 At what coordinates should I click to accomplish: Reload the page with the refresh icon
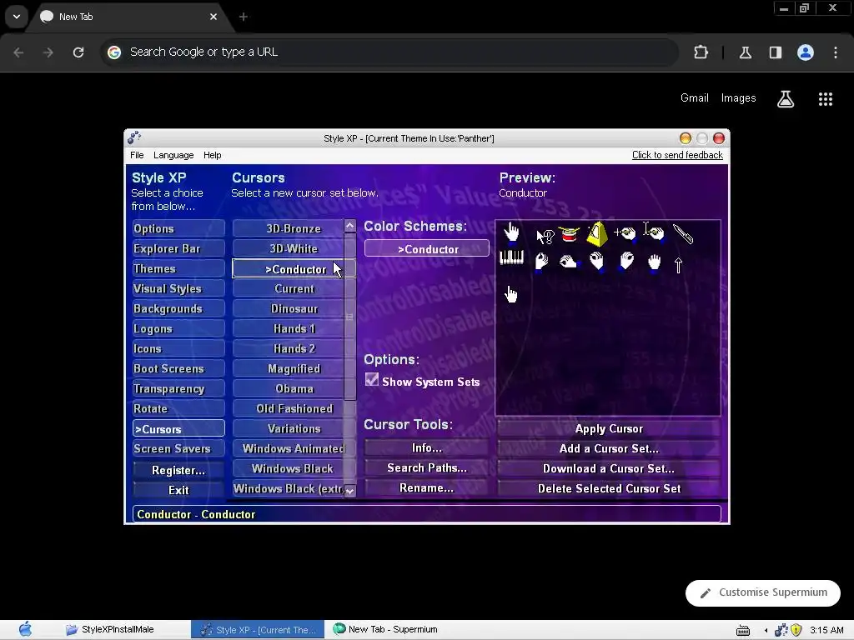tap(78, 52)
